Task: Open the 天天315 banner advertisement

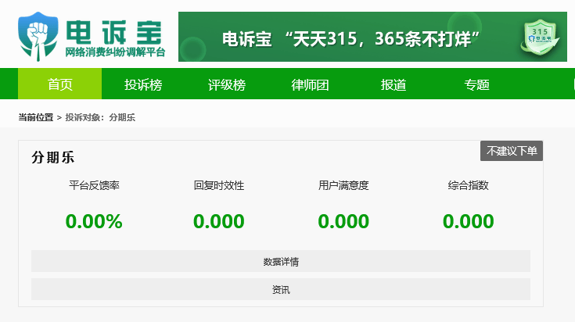Action: click(x=372, y=37)
